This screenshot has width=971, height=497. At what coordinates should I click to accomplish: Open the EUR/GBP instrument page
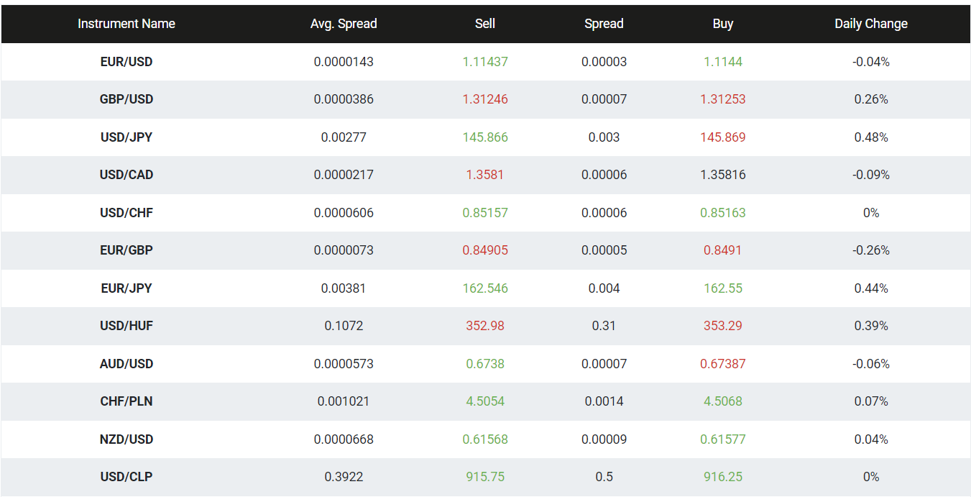tap(126, 250)
